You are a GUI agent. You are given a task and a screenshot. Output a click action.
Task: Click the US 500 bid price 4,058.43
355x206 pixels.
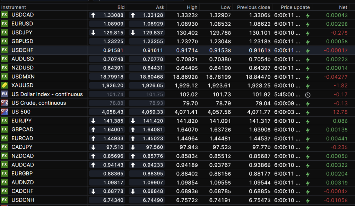pos(113,112)
